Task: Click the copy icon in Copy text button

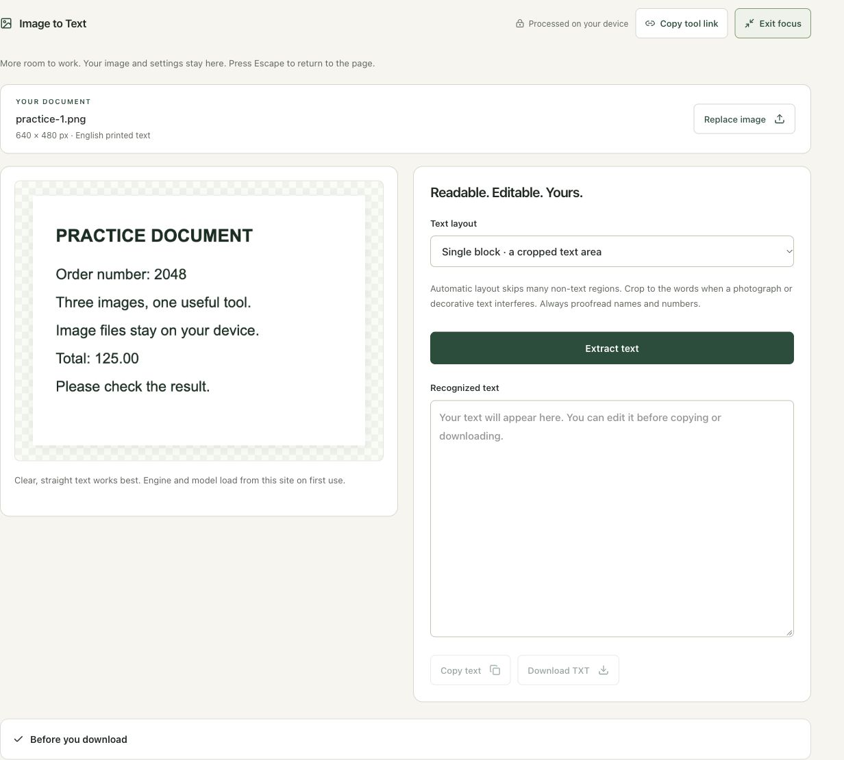Action: tap(495, 670)
